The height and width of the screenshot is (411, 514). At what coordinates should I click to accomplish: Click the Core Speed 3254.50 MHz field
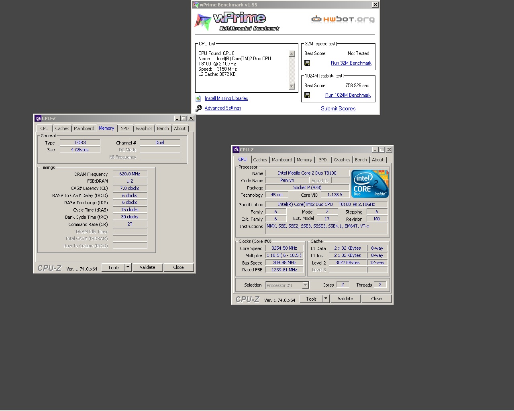[284, 248]
